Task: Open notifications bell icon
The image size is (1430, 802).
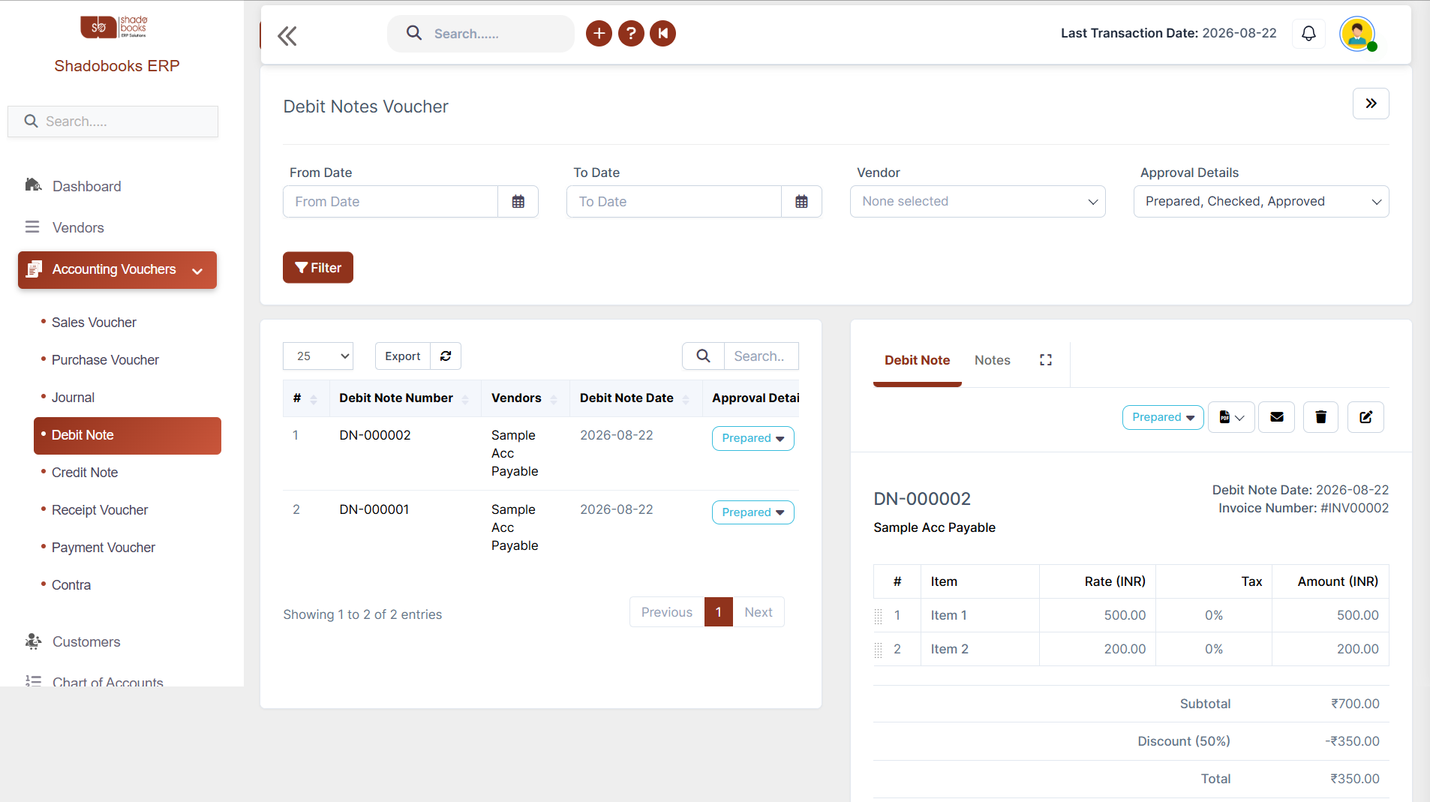Action: (1308, 34)
